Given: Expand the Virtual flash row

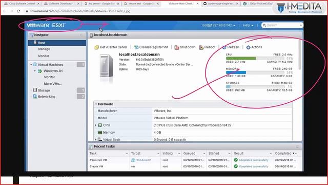Looking at the screenshot, I should click(96, 139).
